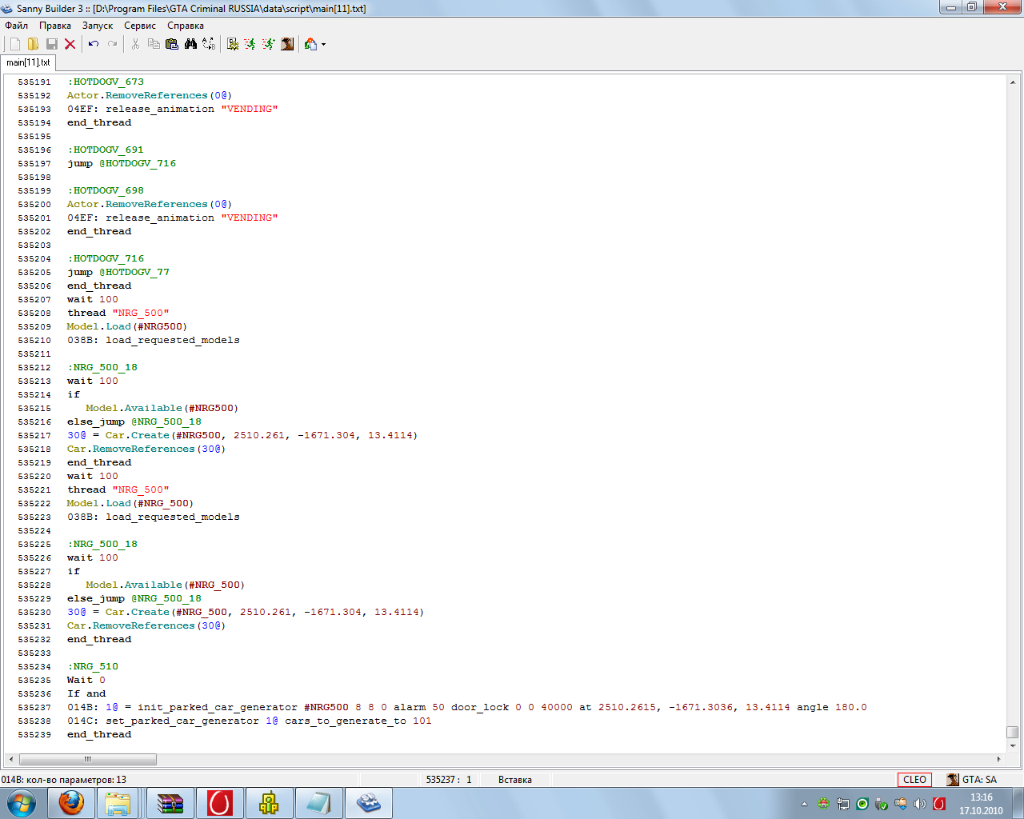Screen dimensions: 1024x819
Task: Open Find with the binoculars icon
Action: (190, 44)
